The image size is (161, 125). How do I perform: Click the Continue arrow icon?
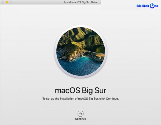point(80,113)
